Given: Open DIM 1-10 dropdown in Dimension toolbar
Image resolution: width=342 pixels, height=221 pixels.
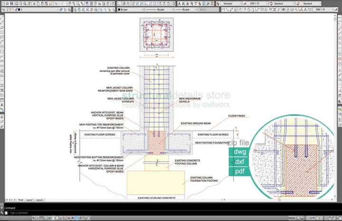Looking at the screenshot, I should click(x=323, y=9).
